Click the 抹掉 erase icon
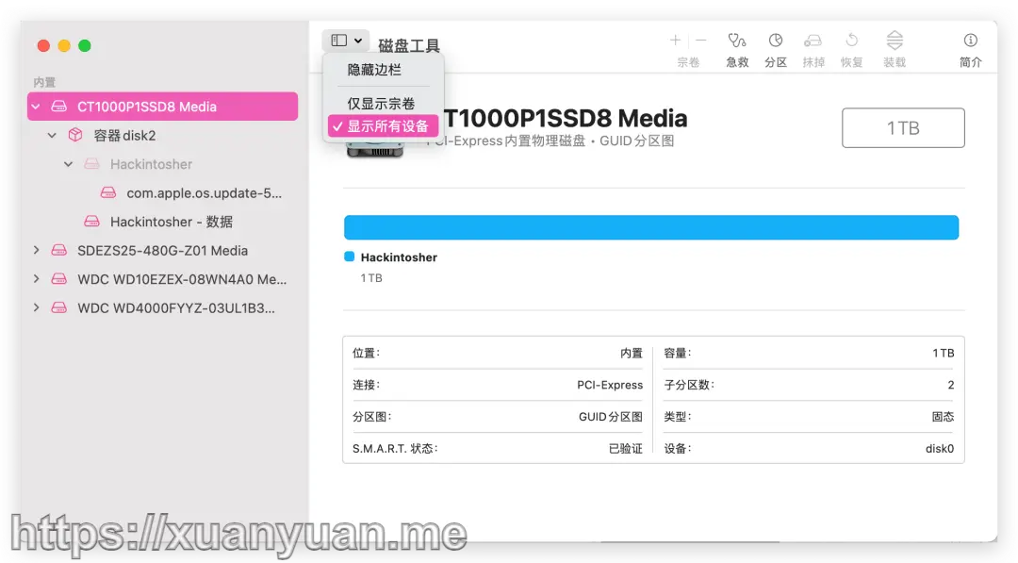Screen dimensions: 1018x563 (813, 41)
